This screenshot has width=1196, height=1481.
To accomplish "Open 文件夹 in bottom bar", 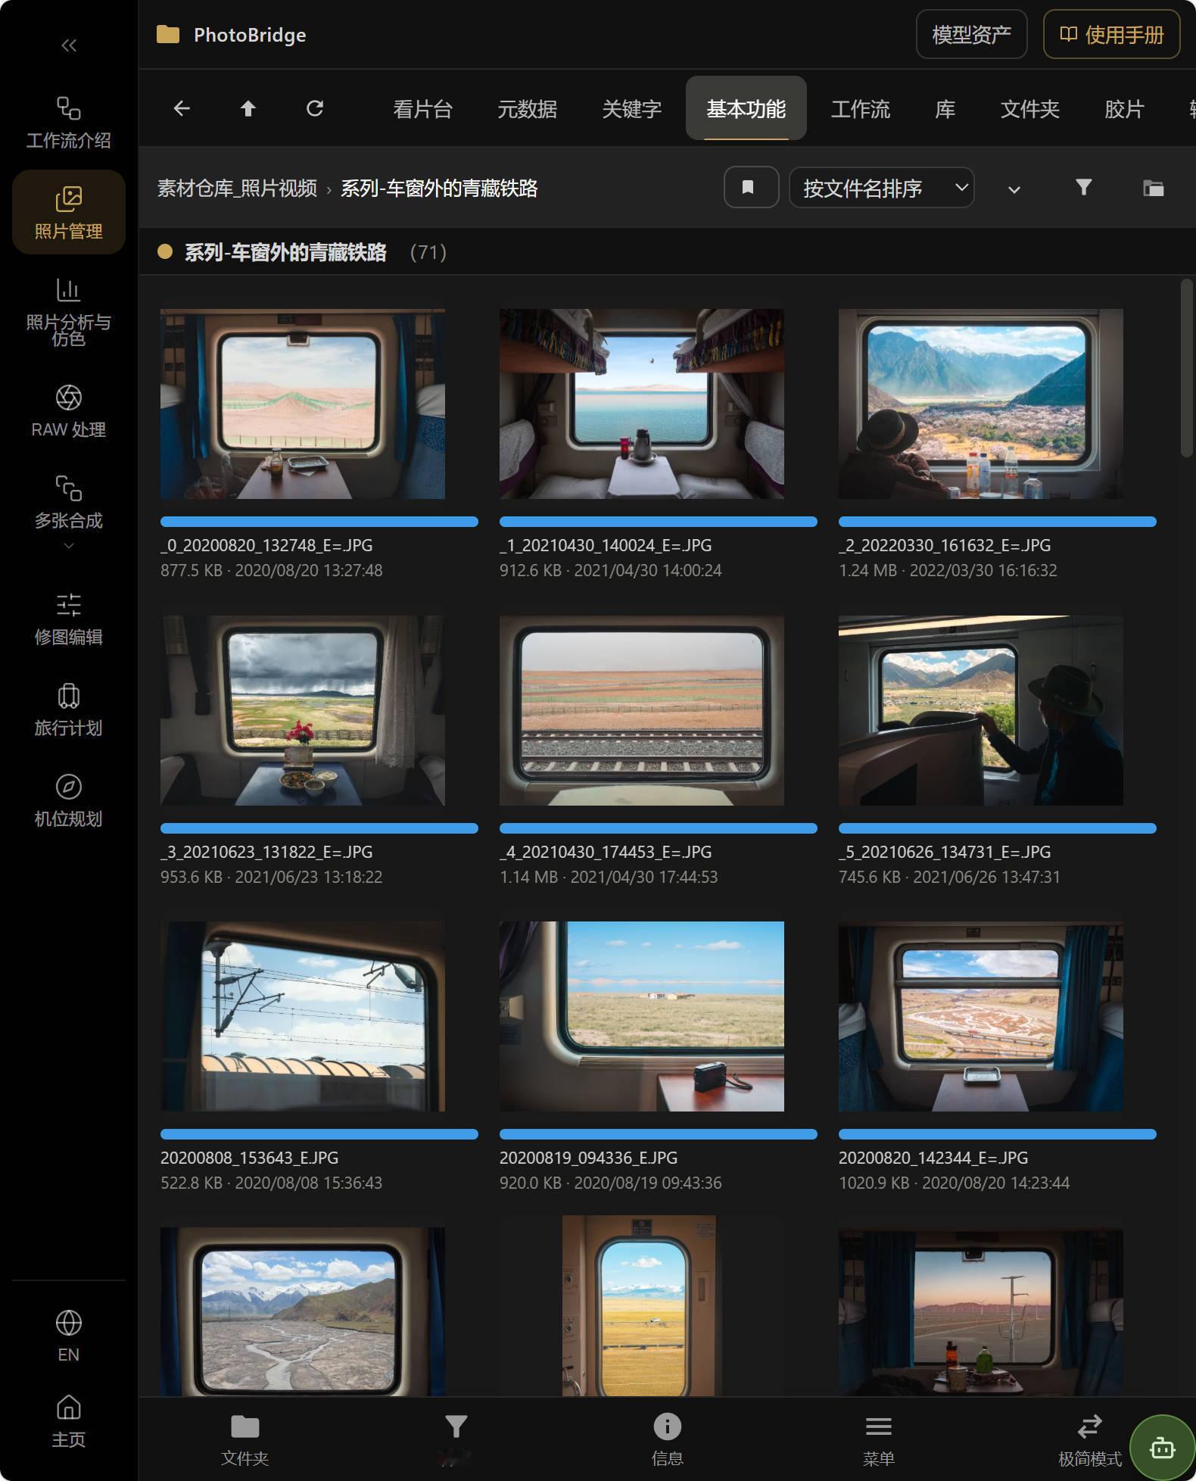I will pos(244,1439).
